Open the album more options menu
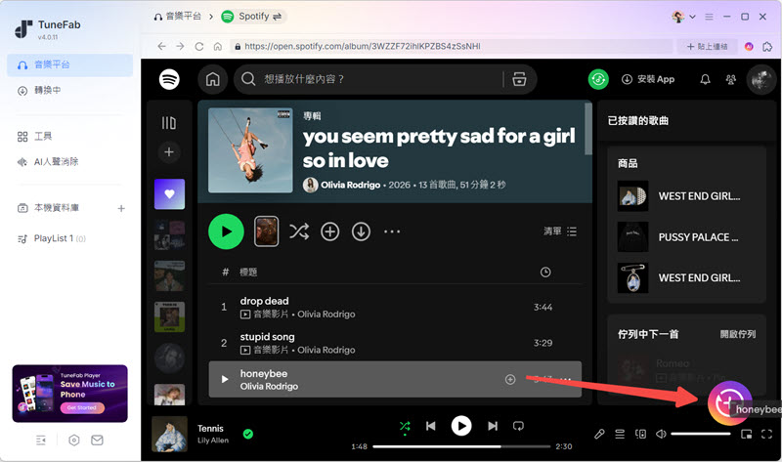 392,231
